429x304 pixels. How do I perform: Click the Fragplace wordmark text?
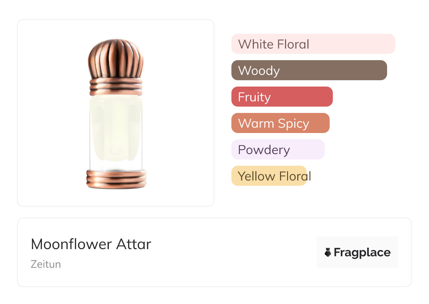click(362, 252)
